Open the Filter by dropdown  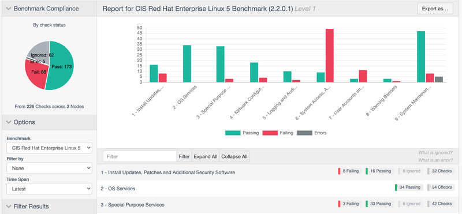coord(49,168)
